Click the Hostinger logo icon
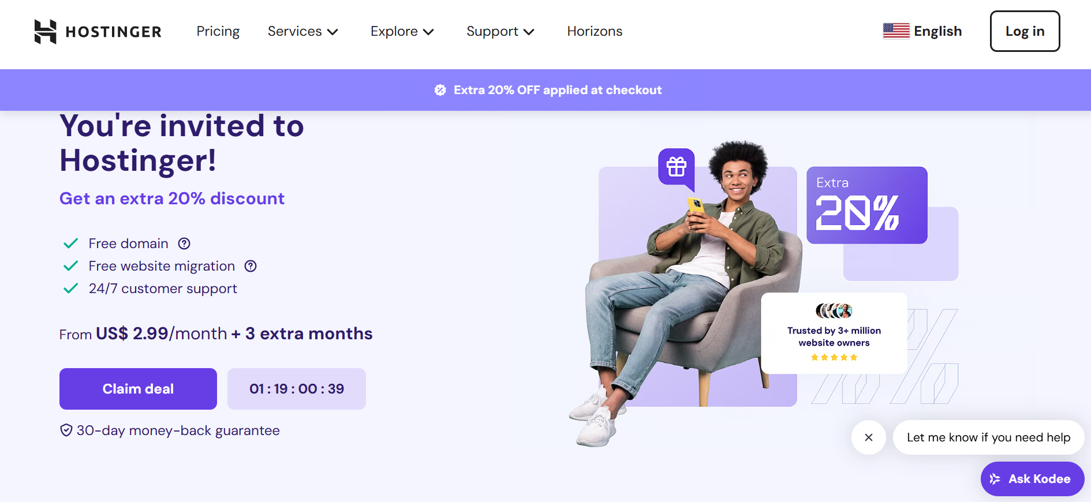This screenshot has width=1091, height=502. tap(45, 32)
